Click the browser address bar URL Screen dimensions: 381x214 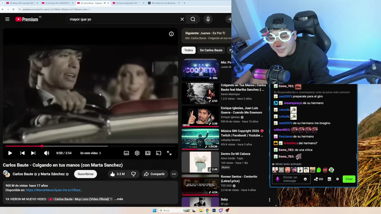click(56, 9)
